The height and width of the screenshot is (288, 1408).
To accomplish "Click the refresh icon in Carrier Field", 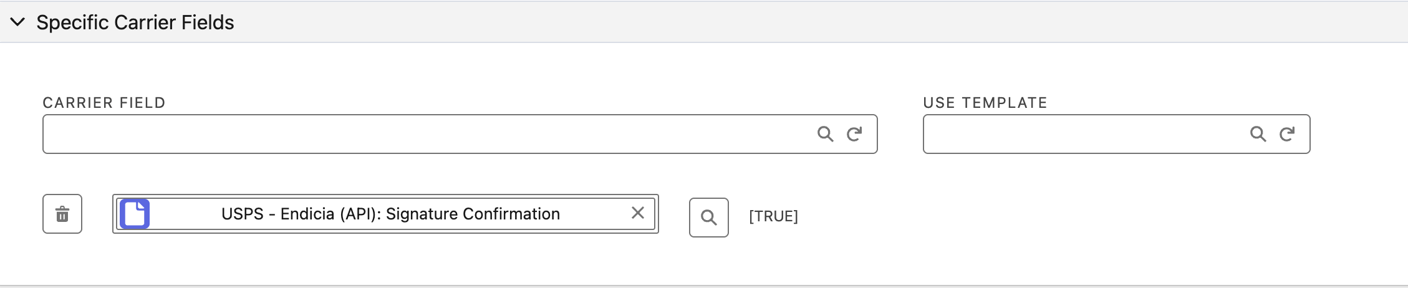I will point(854,134).
